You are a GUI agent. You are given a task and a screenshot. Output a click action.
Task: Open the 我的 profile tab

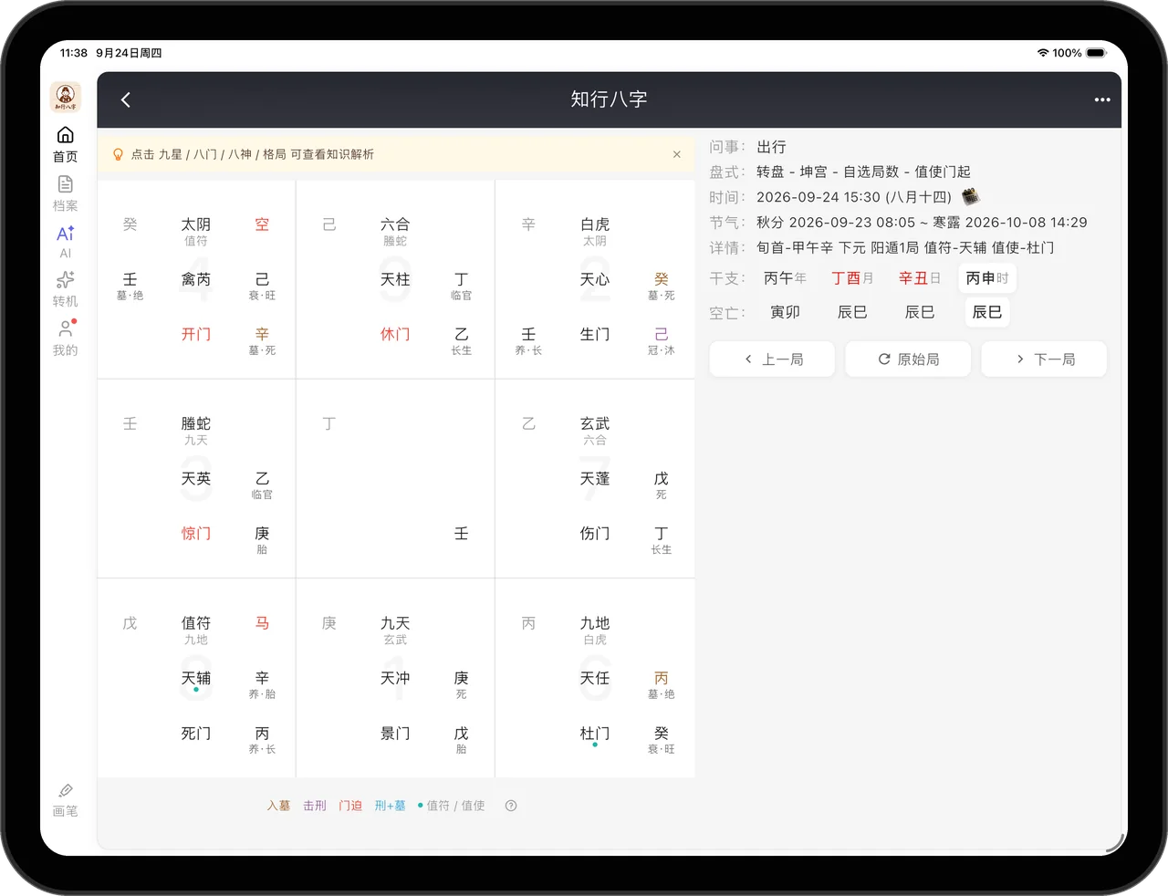coord(65,338)
